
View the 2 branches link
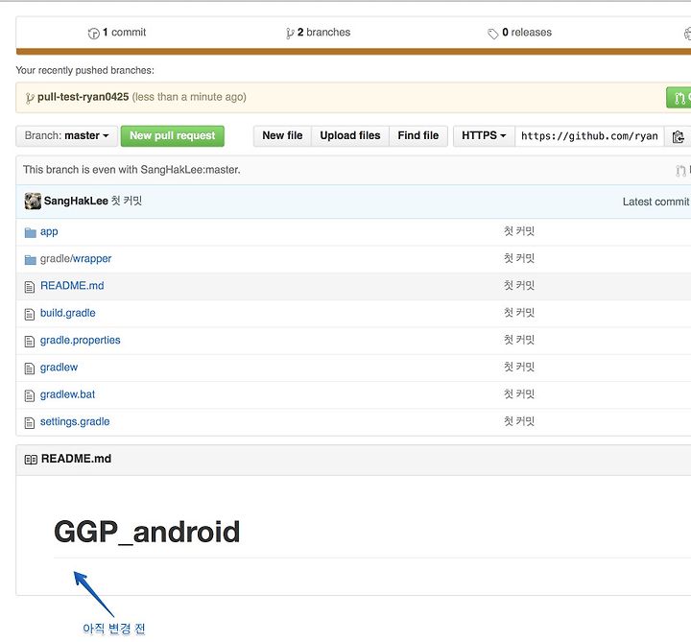pyautogui.click(x=318, y=33)
